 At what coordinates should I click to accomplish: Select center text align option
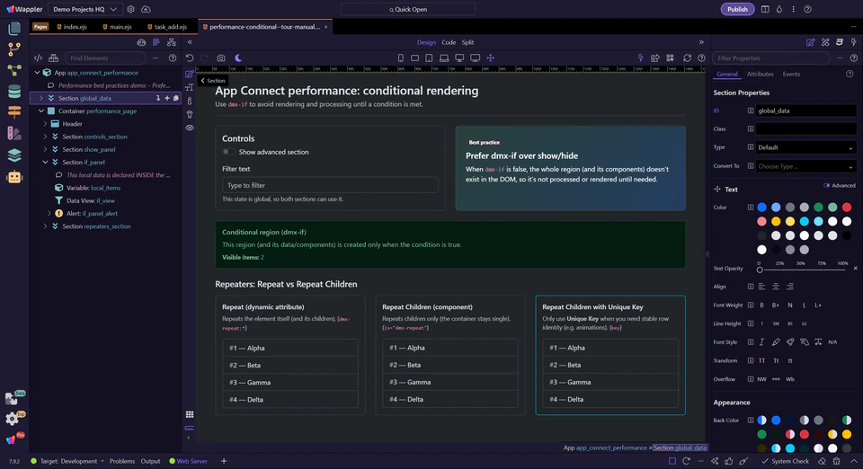776,287
